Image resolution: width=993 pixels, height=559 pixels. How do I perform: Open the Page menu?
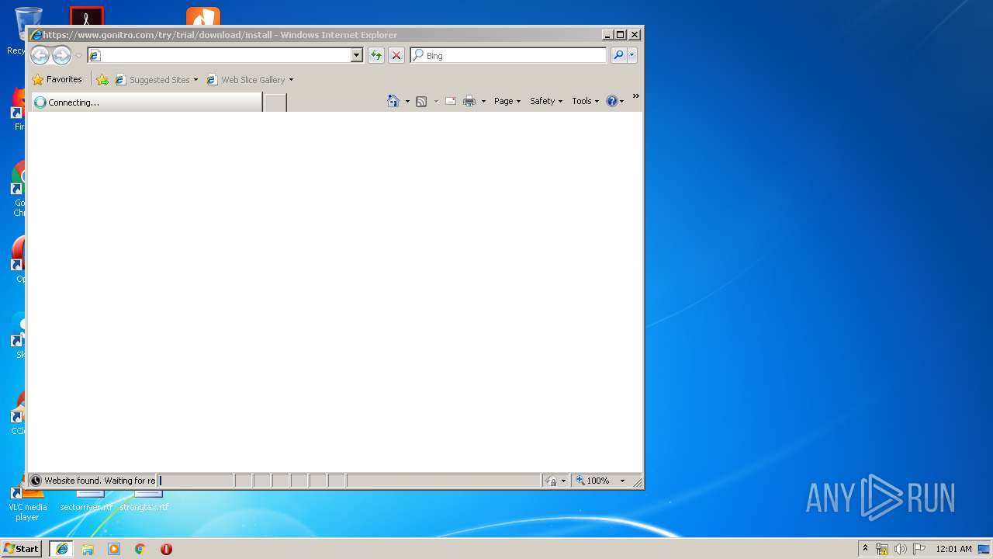tap(507, 101)
